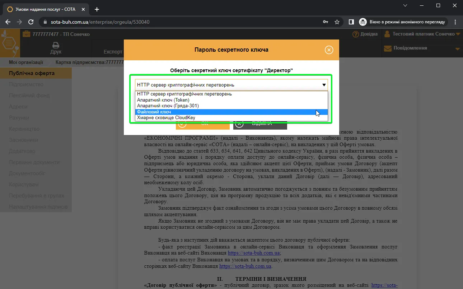This screenshot has width=463, height=289.
Task: Open the Довідка help icon
Action: (356, 34)
